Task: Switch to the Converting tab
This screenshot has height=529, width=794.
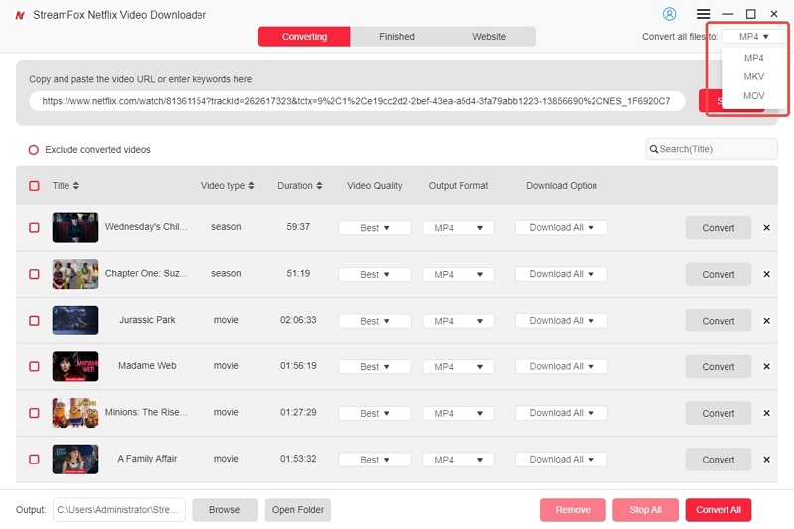Action: point(304,37)
